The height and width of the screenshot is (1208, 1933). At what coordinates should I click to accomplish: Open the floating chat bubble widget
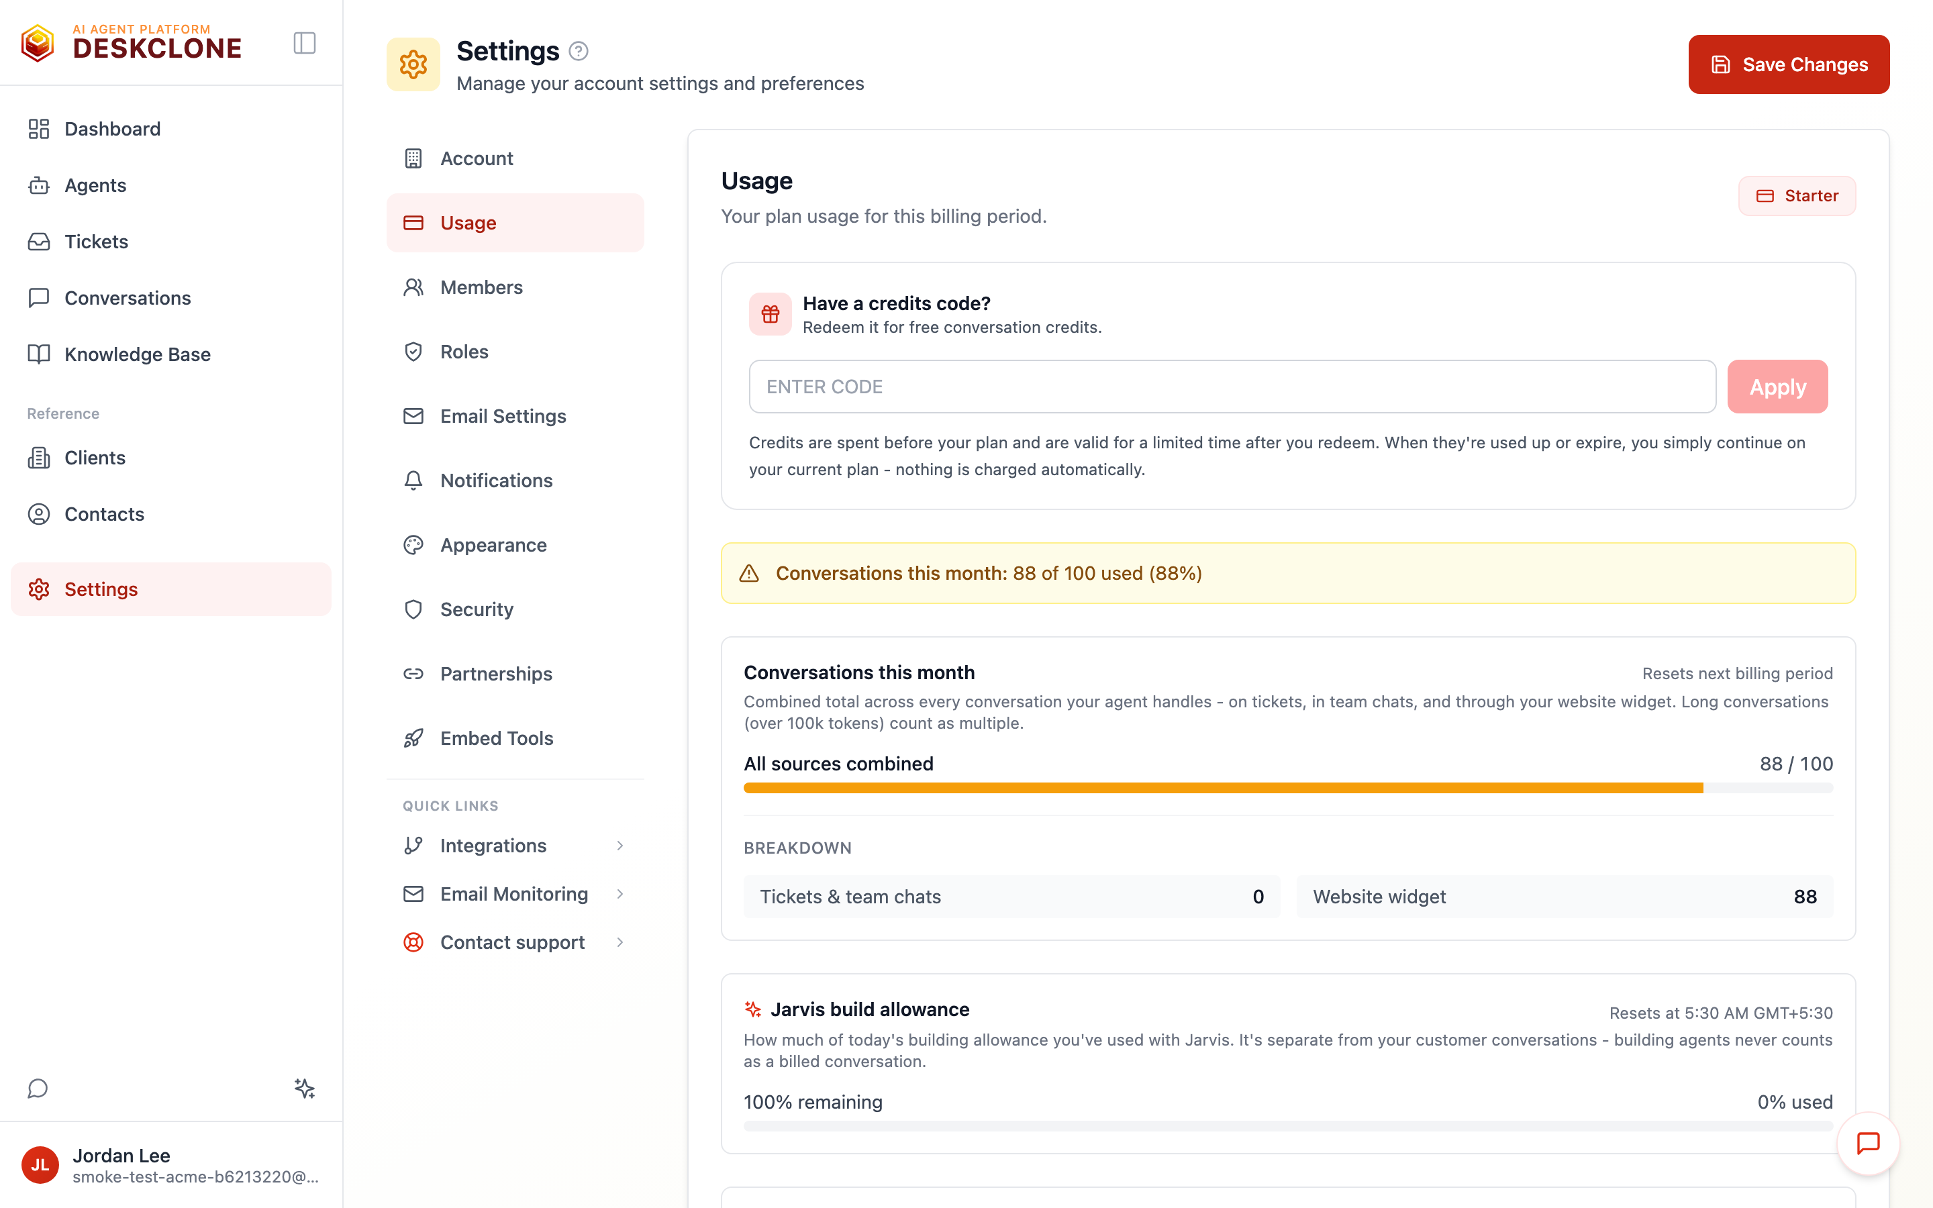(1867, 1144)
